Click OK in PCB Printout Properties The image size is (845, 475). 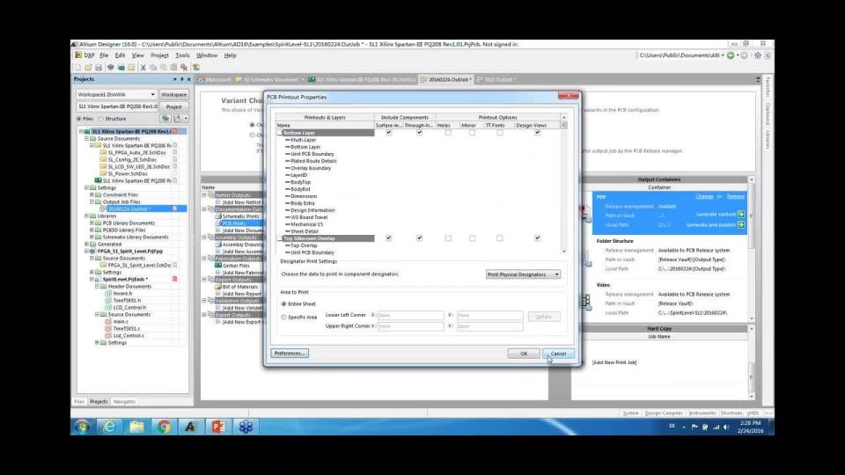(x=524, y=354)
